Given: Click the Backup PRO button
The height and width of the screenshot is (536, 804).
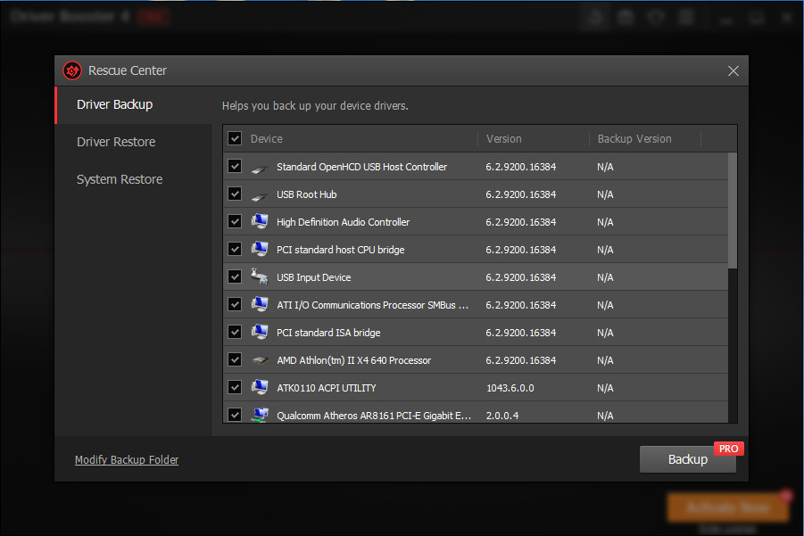Looking at the screenshot, I should click(x=687, y=458).
